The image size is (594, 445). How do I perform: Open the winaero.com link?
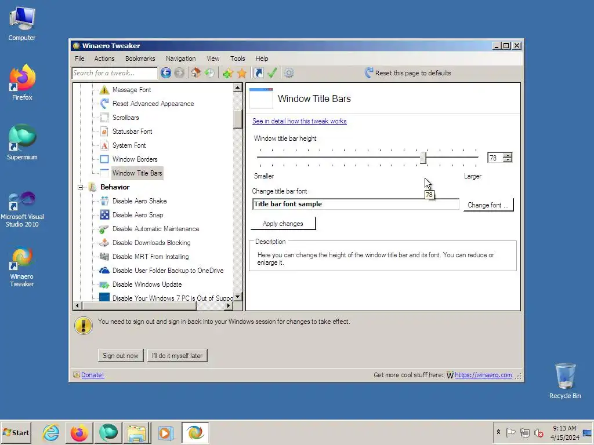483,375
